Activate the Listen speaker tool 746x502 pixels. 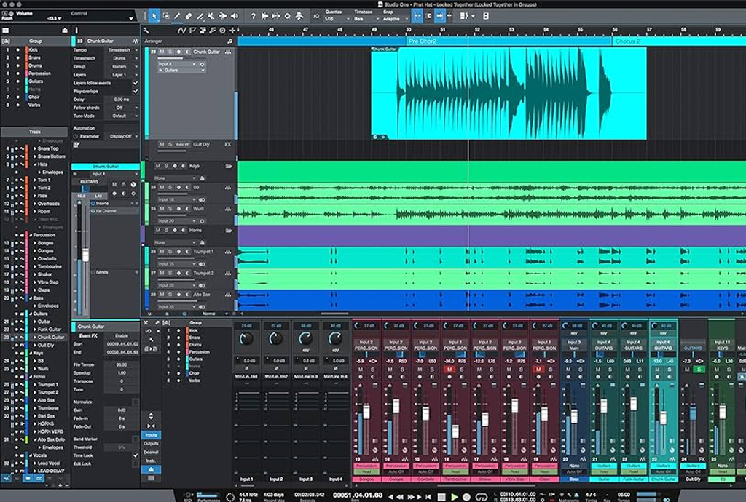click(234, 15)
